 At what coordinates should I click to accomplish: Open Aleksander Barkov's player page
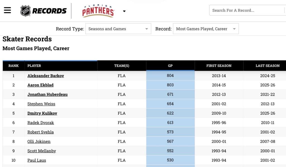pyautogui.click(x=46, y=76)
